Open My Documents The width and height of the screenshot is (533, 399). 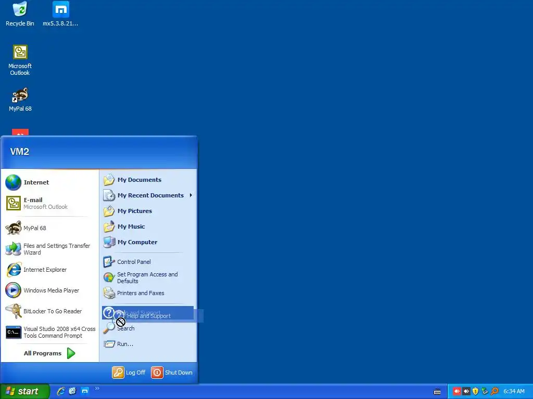[148, 180]
